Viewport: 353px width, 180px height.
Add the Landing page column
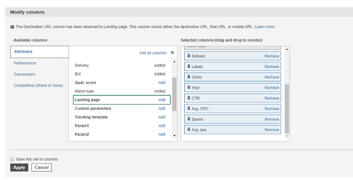pyautogui.click(x=162, y=100)
